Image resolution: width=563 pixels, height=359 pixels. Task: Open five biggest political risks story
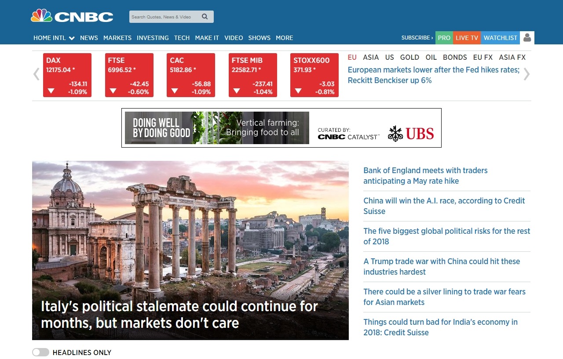(447, 236)
